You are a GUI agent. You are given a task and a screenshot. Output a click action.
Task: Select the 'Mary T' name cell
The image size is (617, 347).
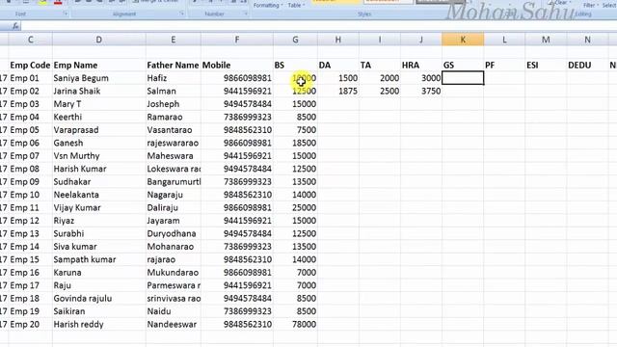coord(98,104)
